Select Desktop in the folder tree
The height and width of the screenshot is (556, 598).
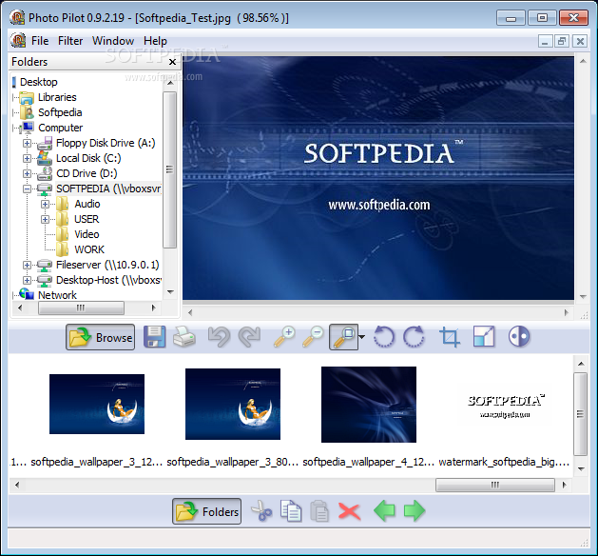39,82
